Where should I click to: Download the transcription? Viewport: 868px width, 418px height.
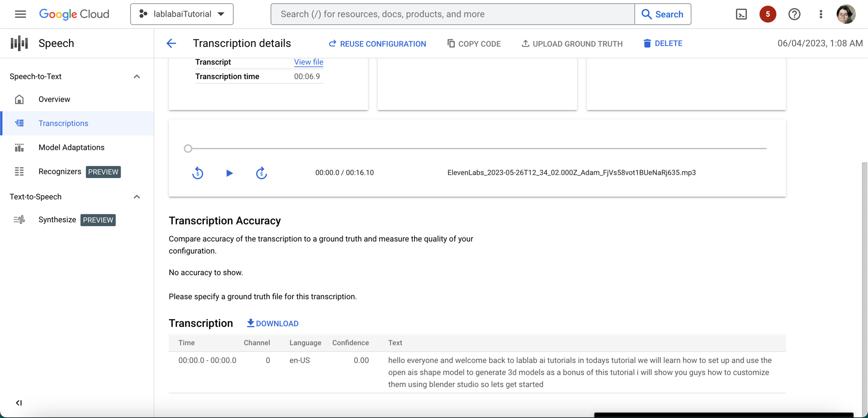273,323
